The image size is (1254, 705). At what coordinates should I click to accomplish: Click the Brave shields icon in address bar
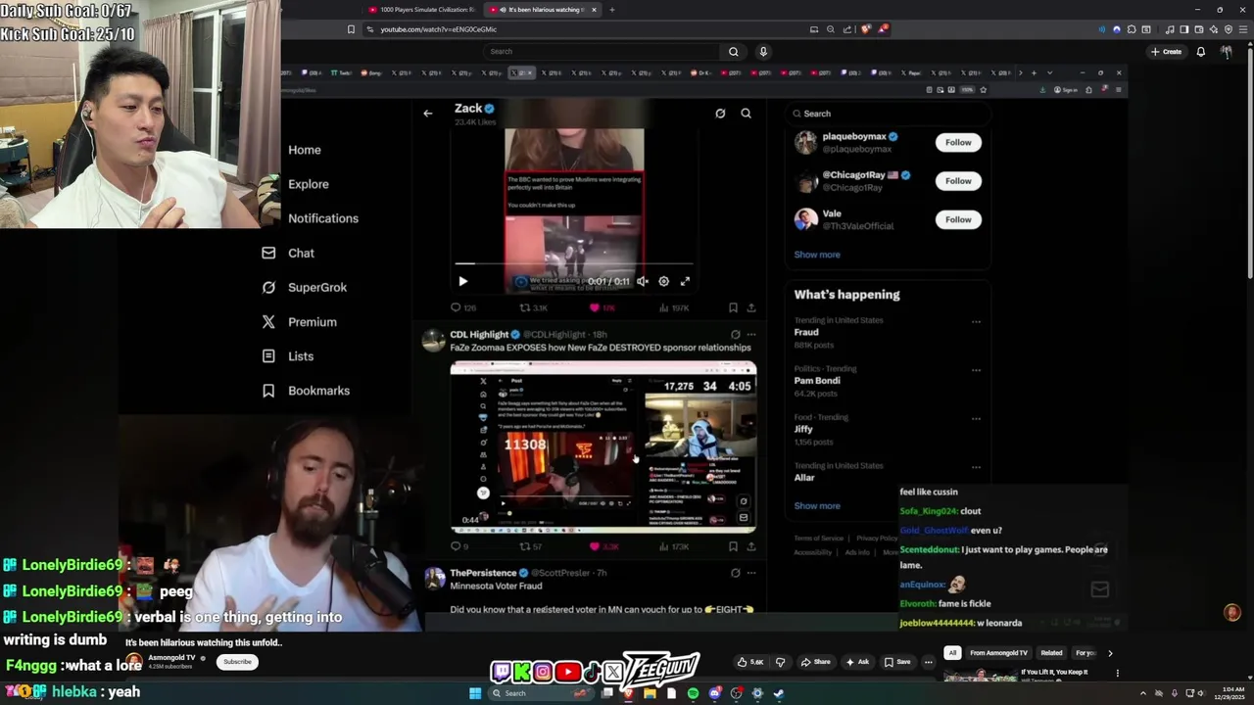(x=866, y=29)
